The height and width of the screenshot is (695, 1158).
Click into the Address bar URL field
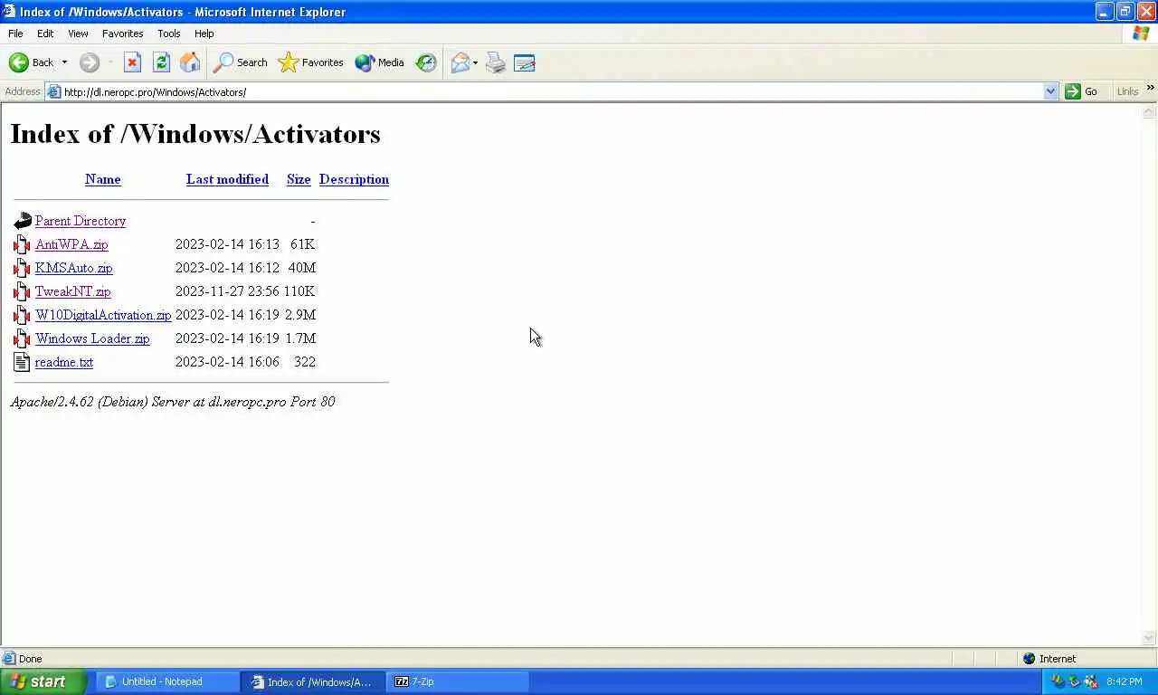(x=552, y=91)
